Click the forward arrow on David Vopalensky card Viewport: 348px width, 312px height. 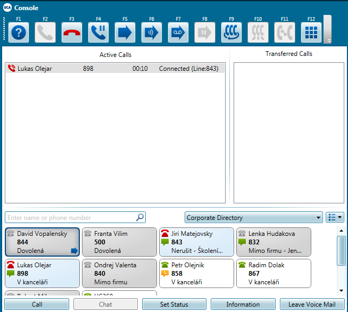[74, 251]
